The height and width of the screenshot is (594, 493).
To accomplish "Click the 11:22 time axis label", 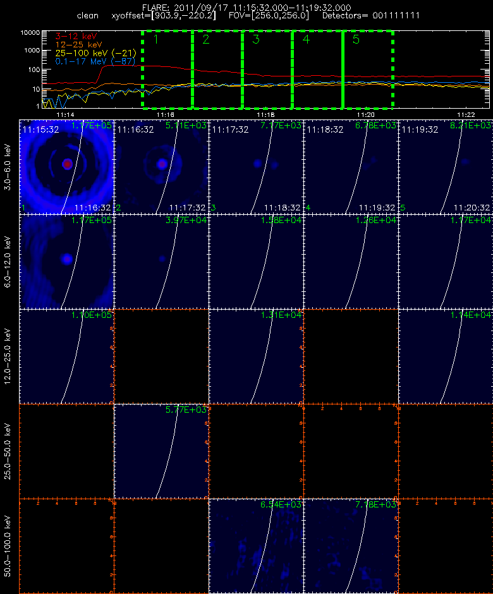I will coord(466,114).
